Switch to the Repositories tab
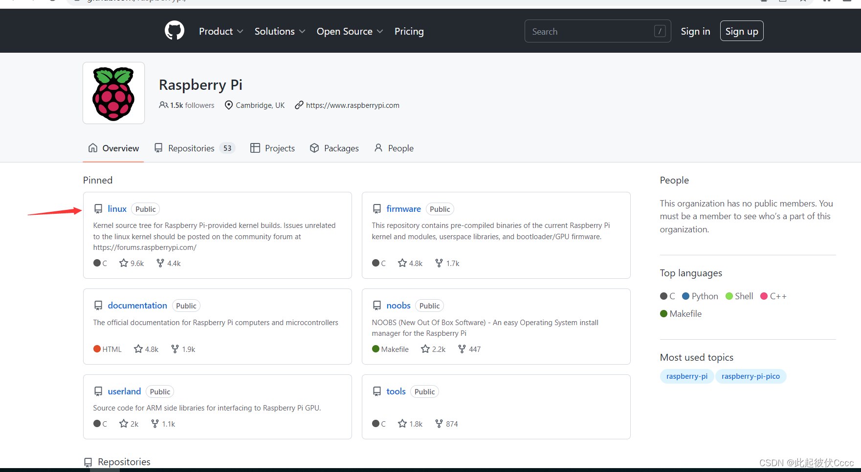This screenshot has width=861, height=472. [195, 148]
